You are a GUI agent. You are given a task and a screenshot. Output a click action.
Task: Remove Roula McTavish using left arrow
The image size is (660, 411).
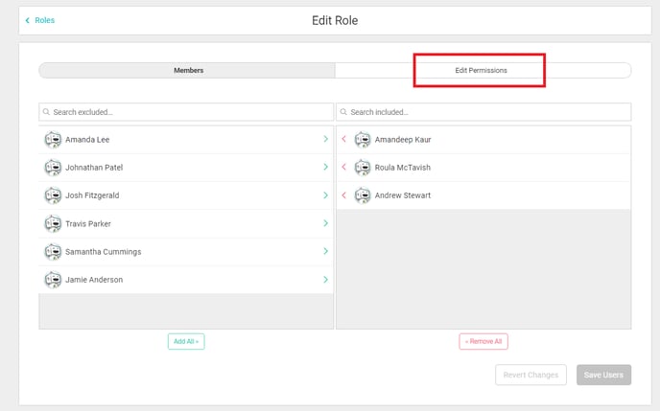point(343,168)
